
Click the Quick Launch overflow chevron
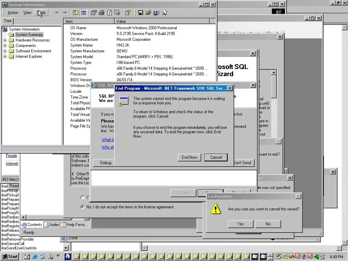pos(58,256)
